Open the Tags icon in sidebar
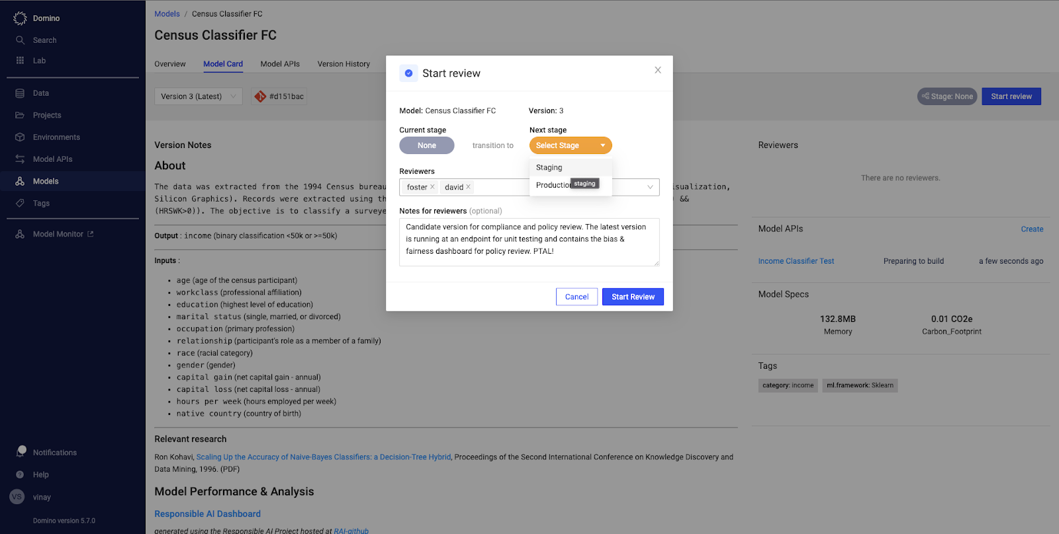This screenshot has width=1059, height=534. [x=20, y=203]
